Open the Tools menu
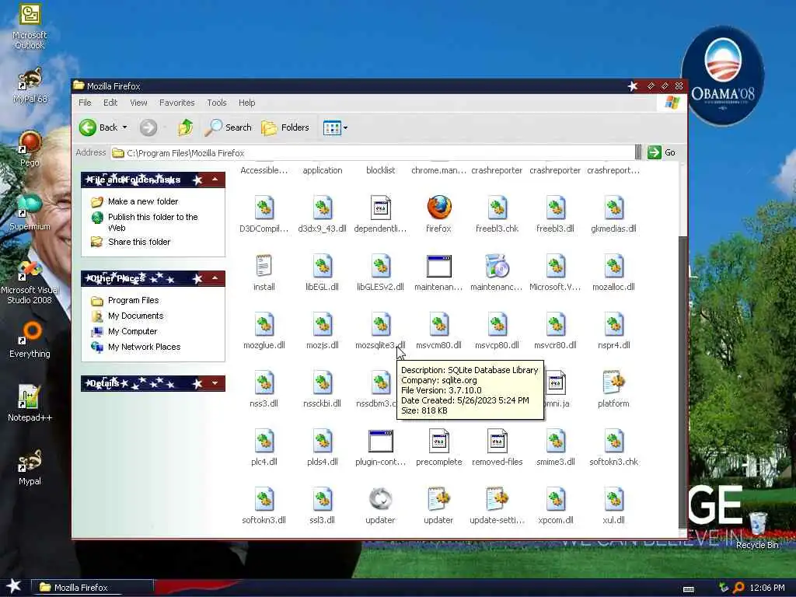The height and width of the screenshot is (597, 796). [x=217, y=103]
